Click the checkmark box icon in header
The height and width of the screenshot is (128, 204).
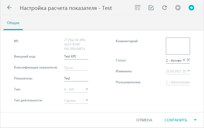click(x=151, y=8)
